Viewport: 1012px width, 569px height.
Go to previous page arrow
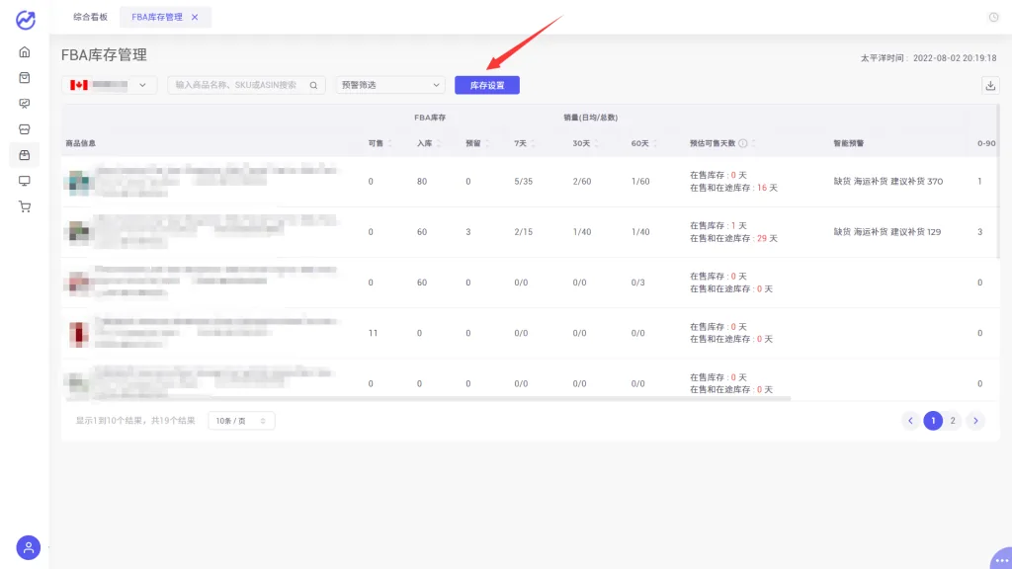click(910, 421)
